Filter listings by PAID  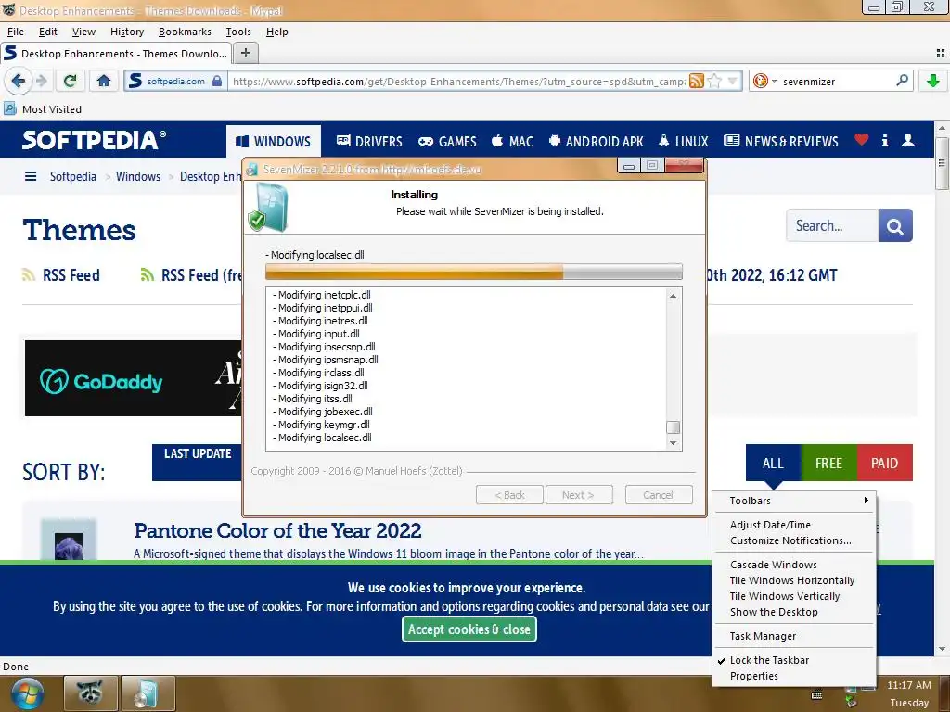[x=884, y=463]
